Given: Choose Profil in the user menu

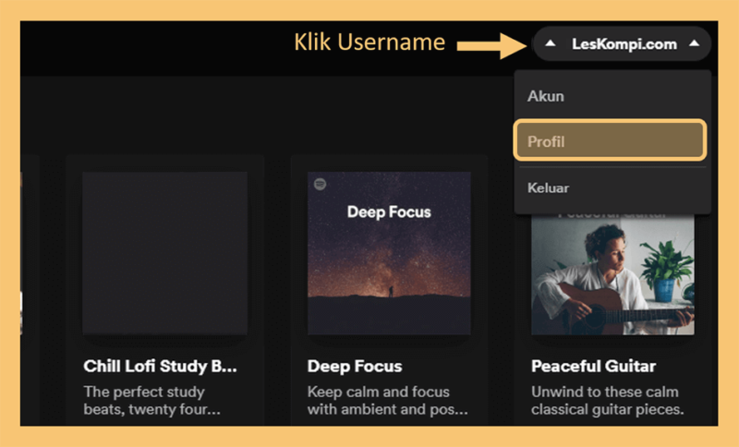Looking at the screenshot, I should coord(611,140).
